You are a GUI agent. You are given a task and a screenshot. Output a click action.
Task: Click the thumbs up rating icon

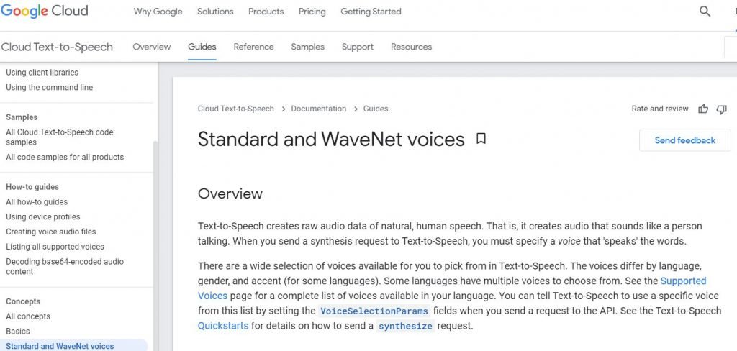click(703, 109)
